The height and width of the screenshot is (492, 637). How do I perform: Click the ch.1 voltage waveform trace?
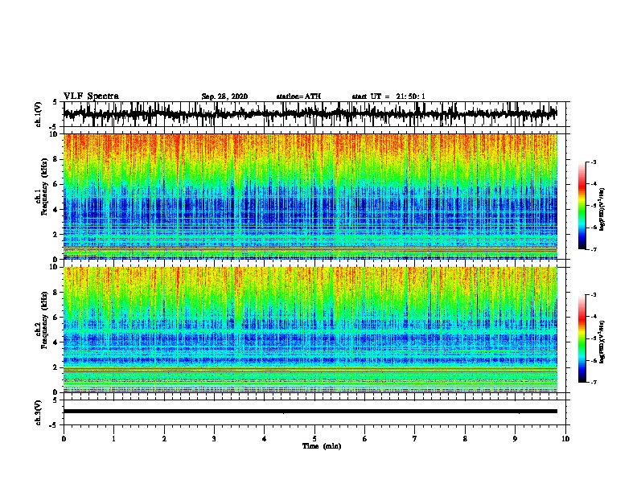click(x=310, y=114)
